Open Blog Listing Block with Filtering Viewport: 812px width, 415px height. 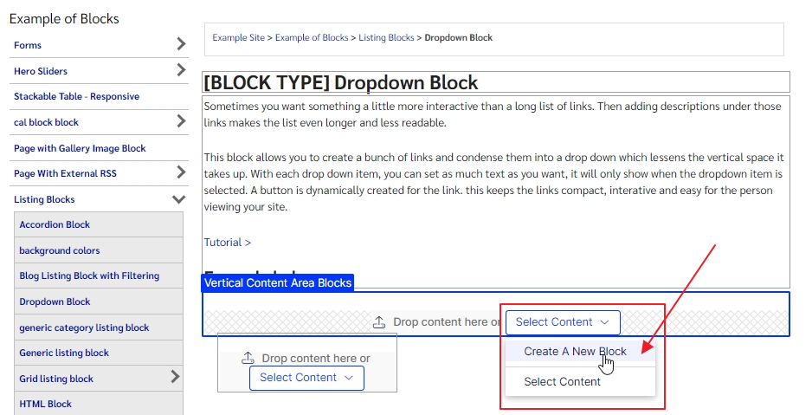[89, 276]
